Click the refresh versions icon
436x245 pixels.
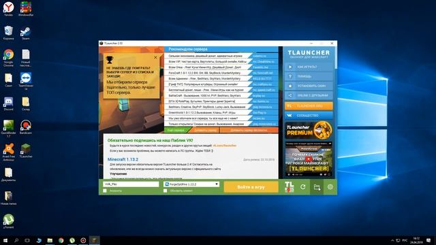pos(302,187)
